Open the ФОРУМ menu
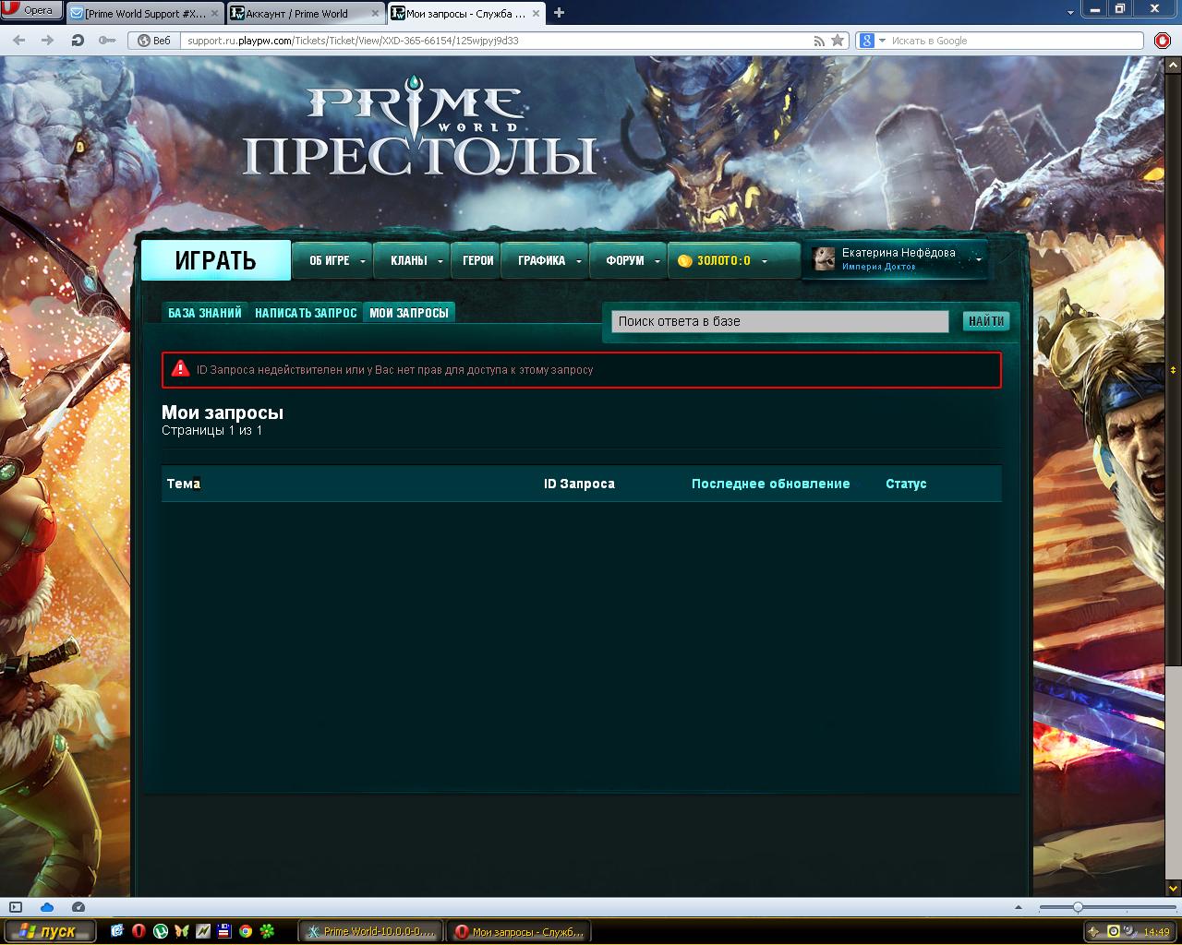This screenshot has width=1182, height=945. click(x=625, y=261)
